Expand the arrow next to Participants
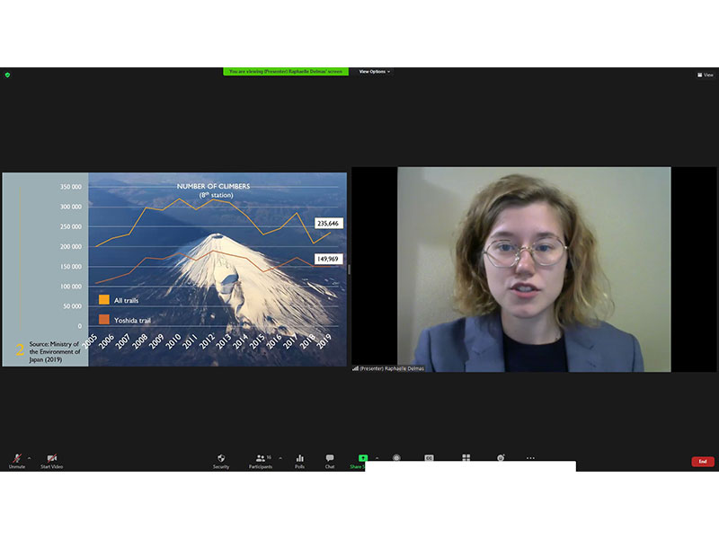The image size is (719, 539). tap(280, 457)
